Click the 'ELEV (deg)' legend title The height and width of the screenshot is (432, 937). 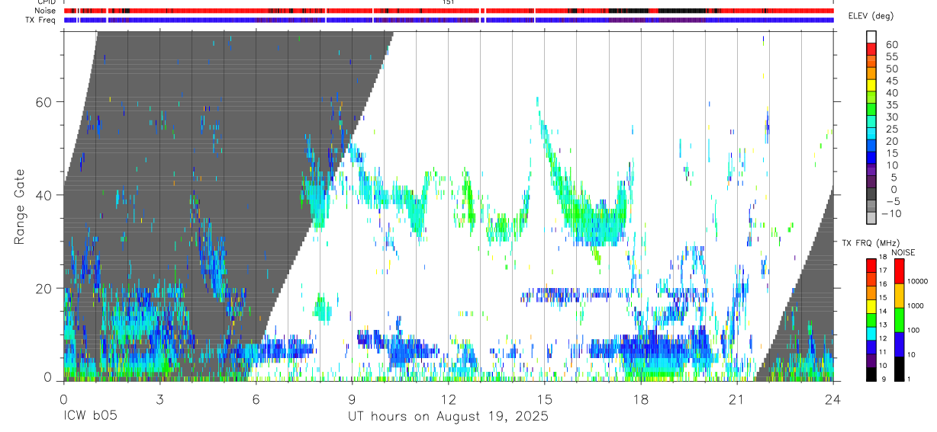[871, 16]
